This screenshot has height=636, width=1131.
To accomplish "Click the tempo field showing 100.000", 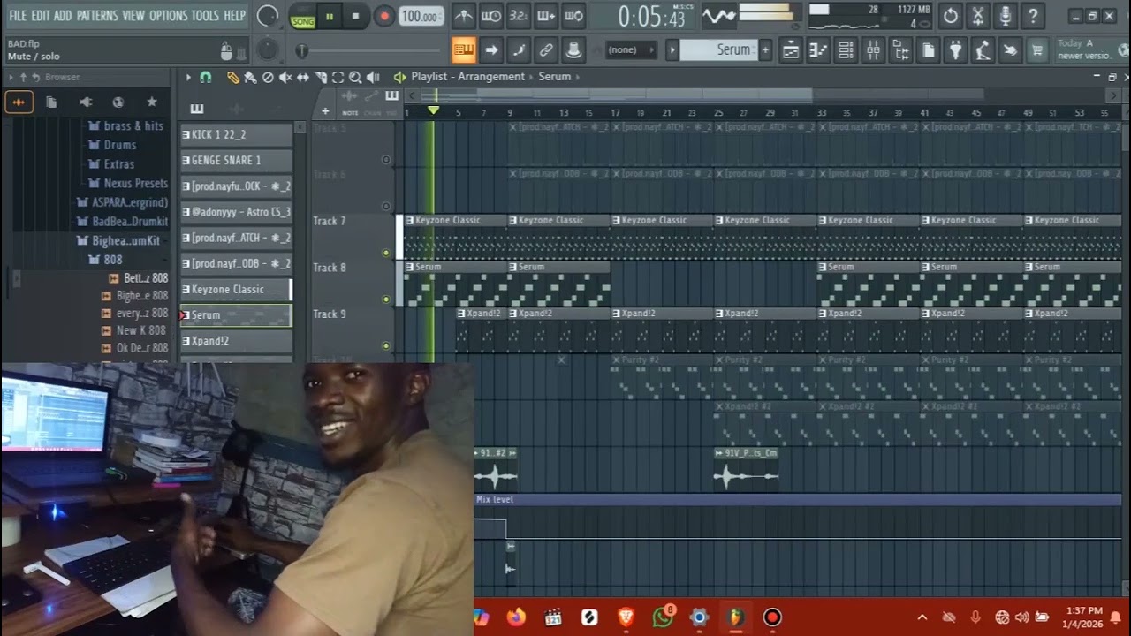I will 421,16.
